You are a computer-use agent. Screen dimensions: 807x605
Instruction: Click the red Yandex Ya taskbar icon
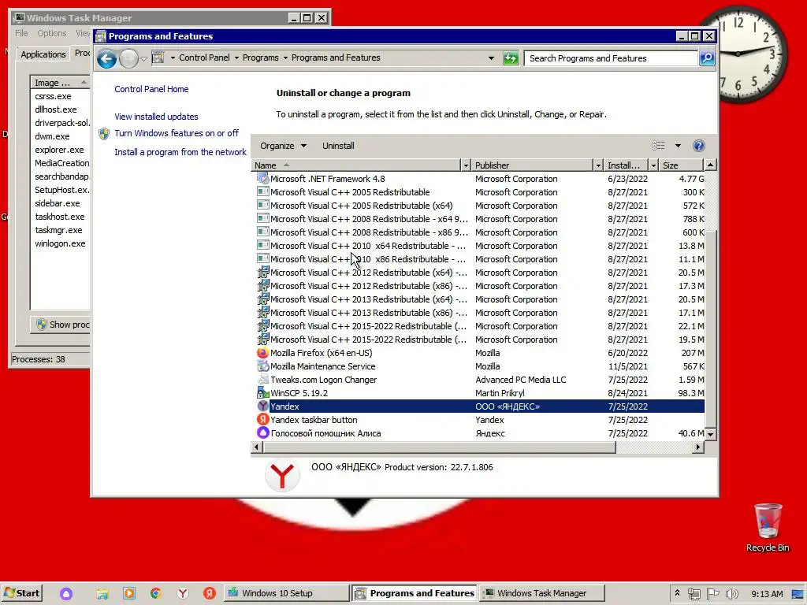pos(209,594)
